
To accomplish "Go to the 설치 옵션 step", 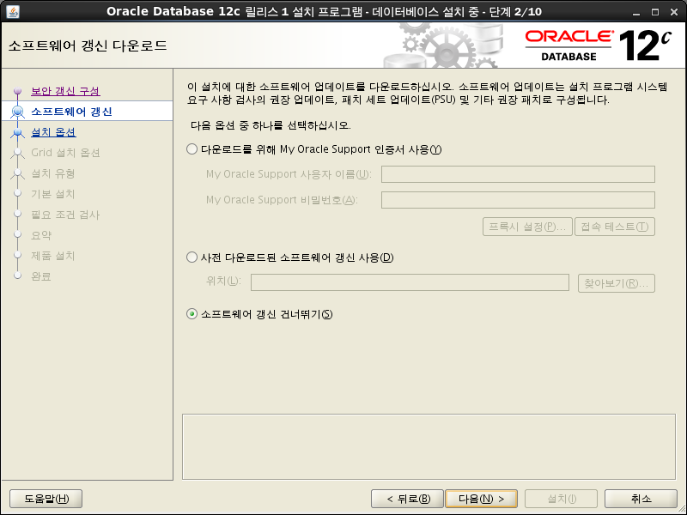I will pyautogui.click(x=53, y=132).
